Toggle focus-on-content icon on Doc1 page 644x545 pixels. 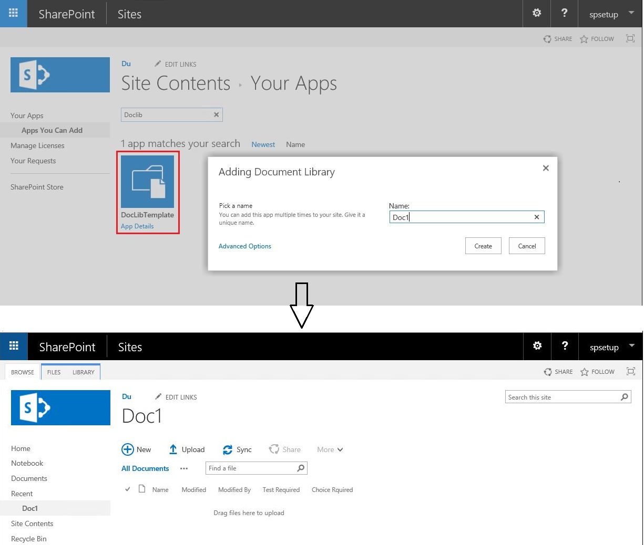[631, 371]
